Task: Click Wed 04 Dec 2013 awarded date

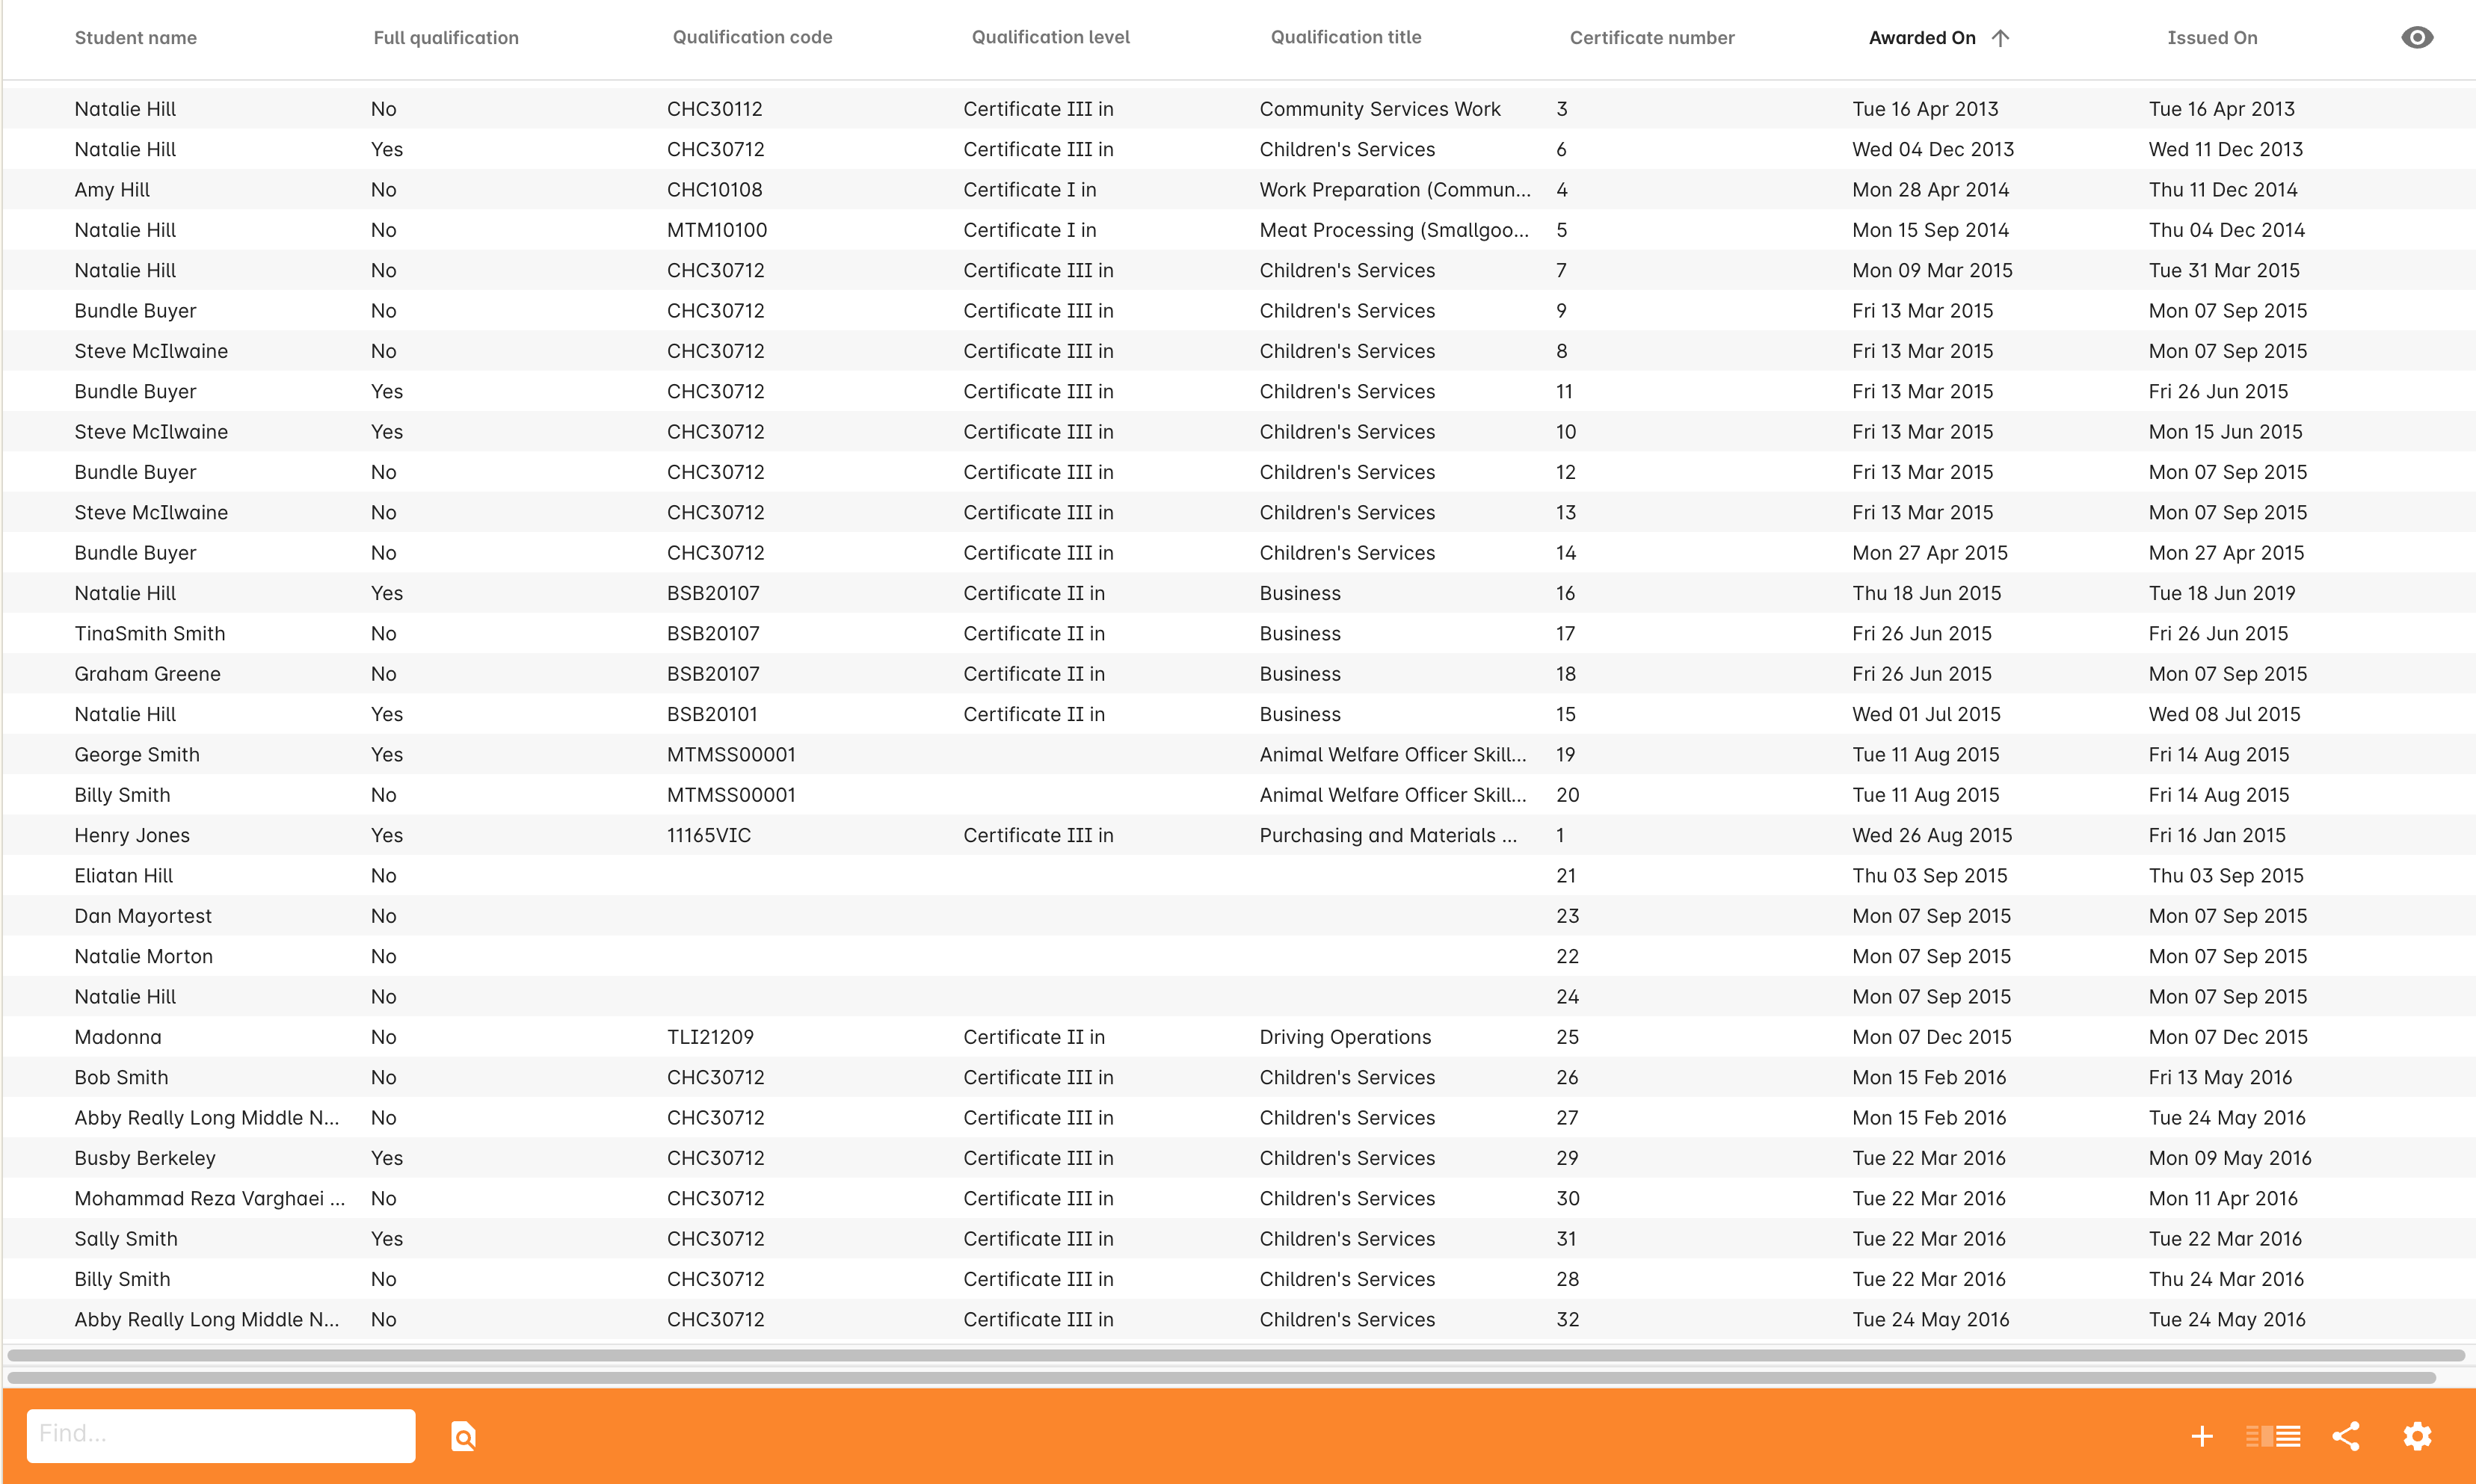Action: [1933, 149]
